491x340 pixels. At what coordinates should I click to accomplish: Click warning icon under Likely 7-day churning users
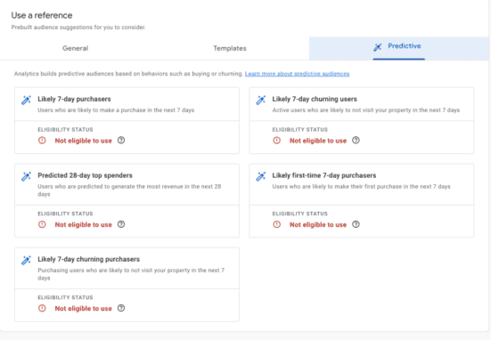pyautogui.click(x=277, y=141)
